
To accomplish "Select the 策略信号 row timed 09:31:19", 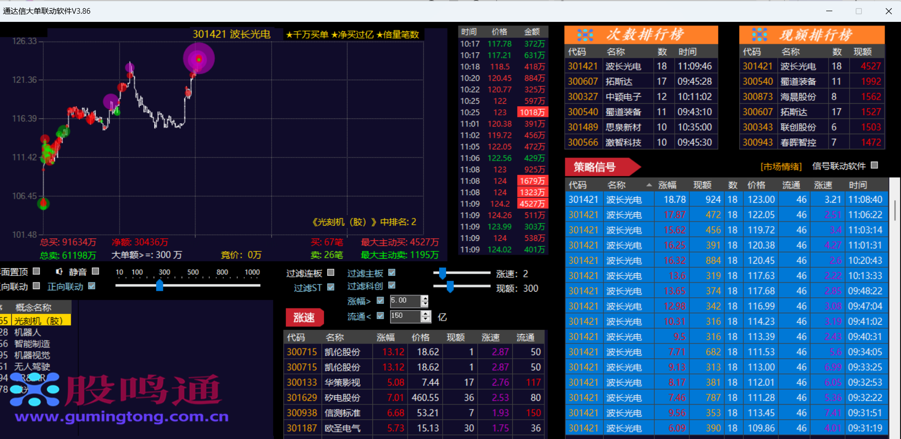I will (x=727, y=428).
